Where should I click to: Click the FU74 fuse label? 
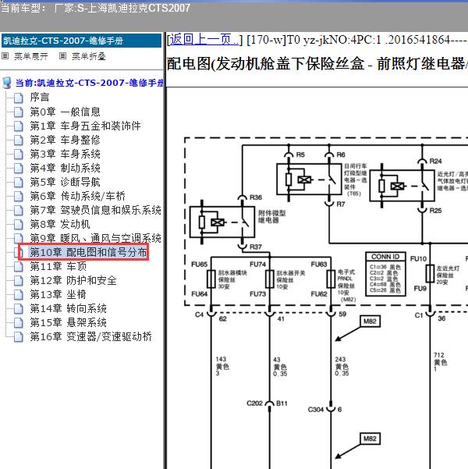257,264
